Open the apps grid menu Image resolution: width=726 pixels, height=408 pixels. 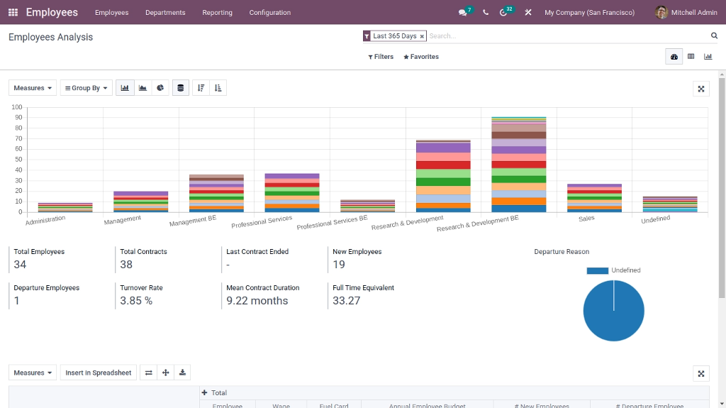(x=13, y=13)
